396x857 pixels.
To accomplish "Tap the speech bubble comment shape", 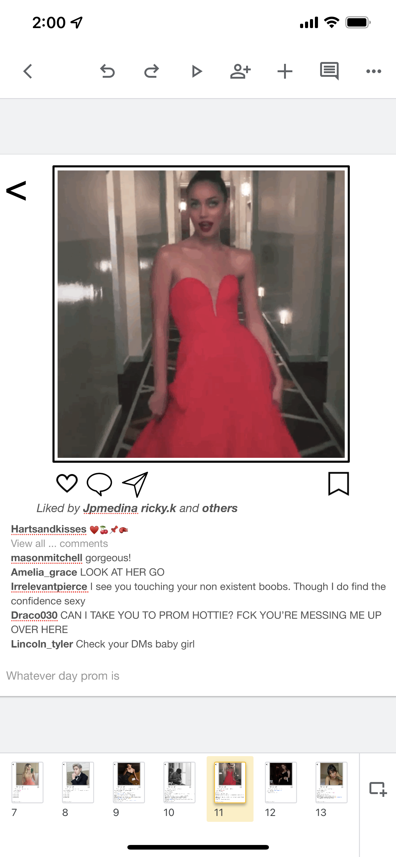I will (99, 484).
